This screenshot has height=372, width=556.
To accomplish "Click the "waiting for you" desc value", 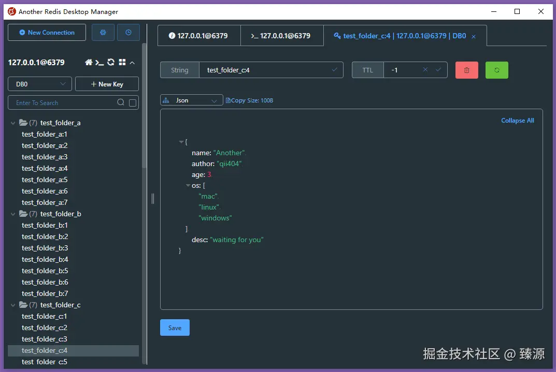I will click(x=236, y=240).
